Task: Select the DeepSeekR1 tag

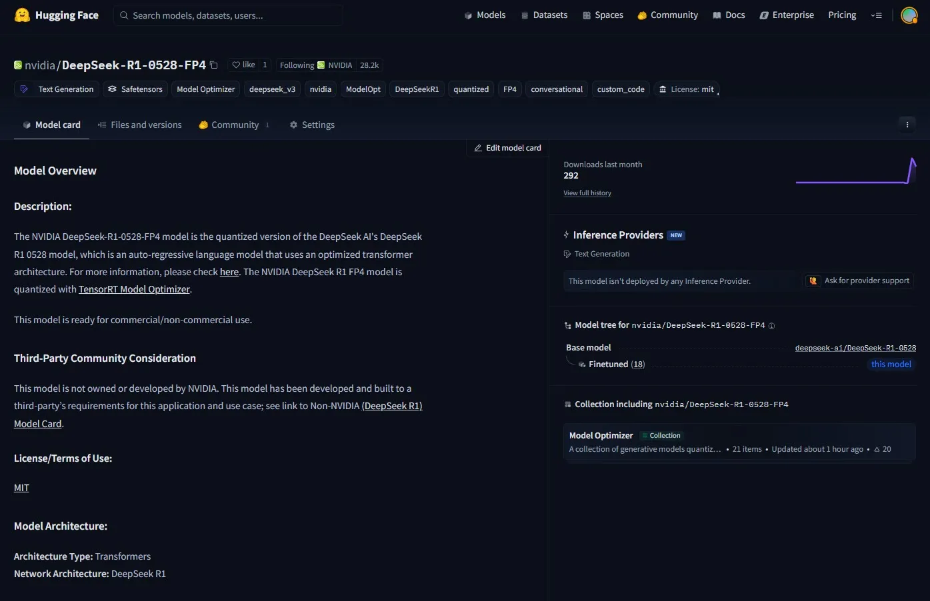Action: pyautogui.click(x=417, y=89)
